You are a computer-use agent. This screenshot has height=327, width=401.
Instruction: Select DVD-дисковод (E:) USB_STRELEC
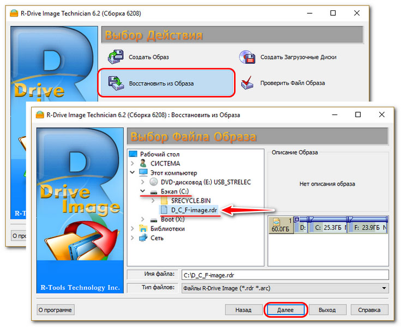[x=206, y=182]
